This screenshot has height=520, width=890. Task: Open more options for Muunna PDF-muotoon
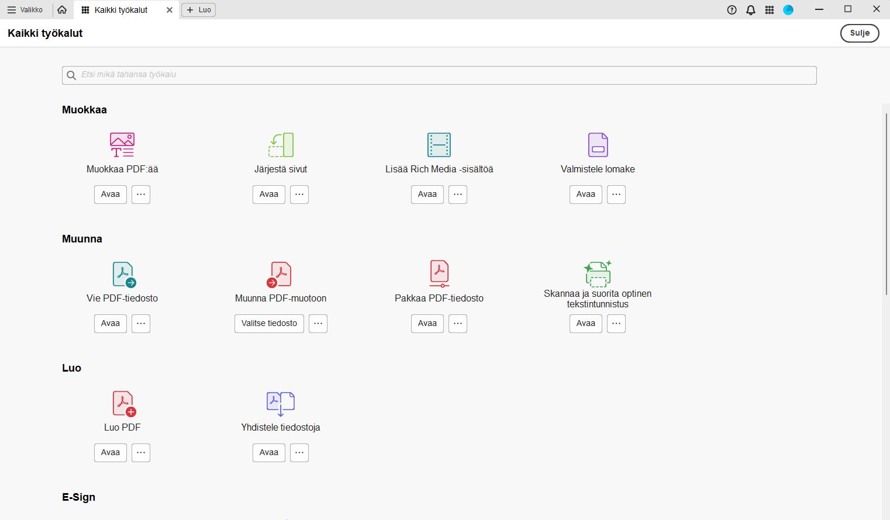coord(318,324)
